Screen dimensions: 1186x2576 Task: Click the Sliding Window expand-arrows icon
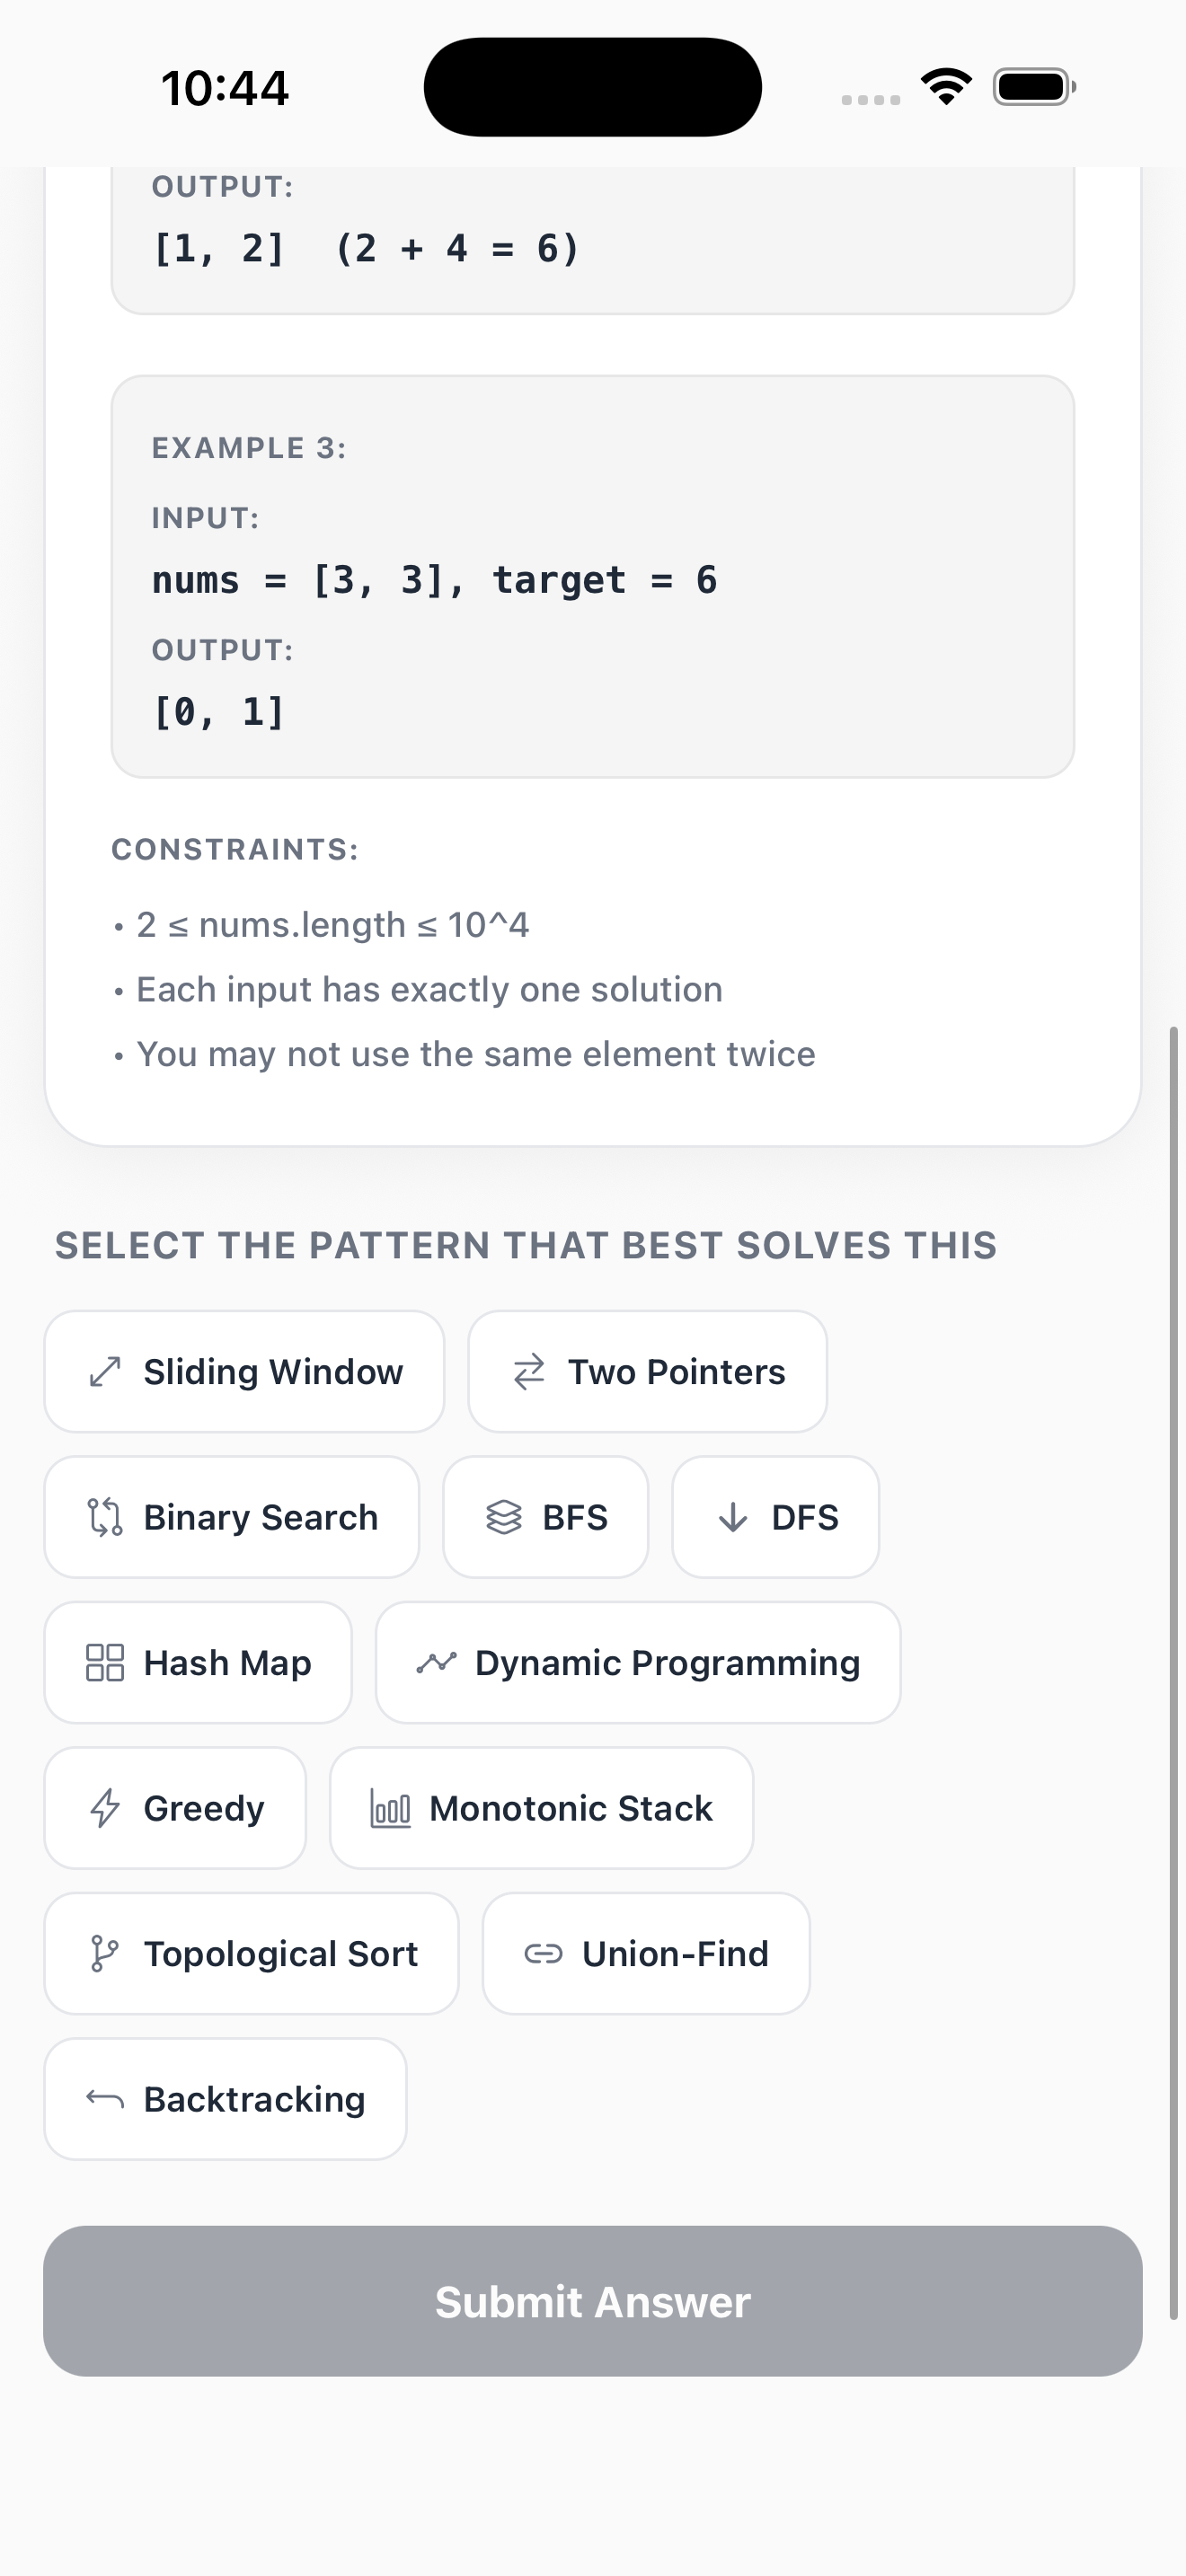[x=104, y=1371]
